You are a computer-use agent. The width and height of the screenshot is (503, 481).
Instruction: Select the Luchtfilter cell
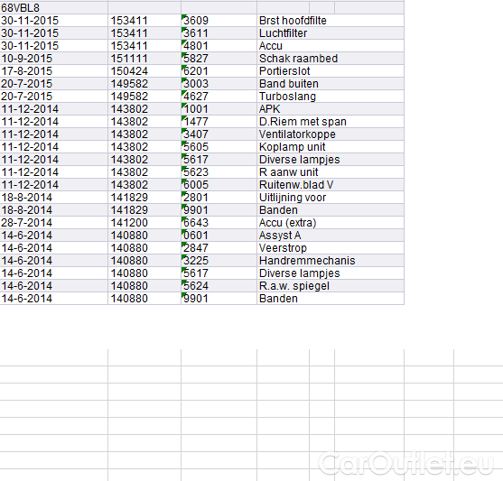[331, 33]
